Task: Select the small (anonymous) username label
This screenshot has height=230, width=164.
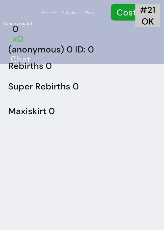Action: [18, 24]
